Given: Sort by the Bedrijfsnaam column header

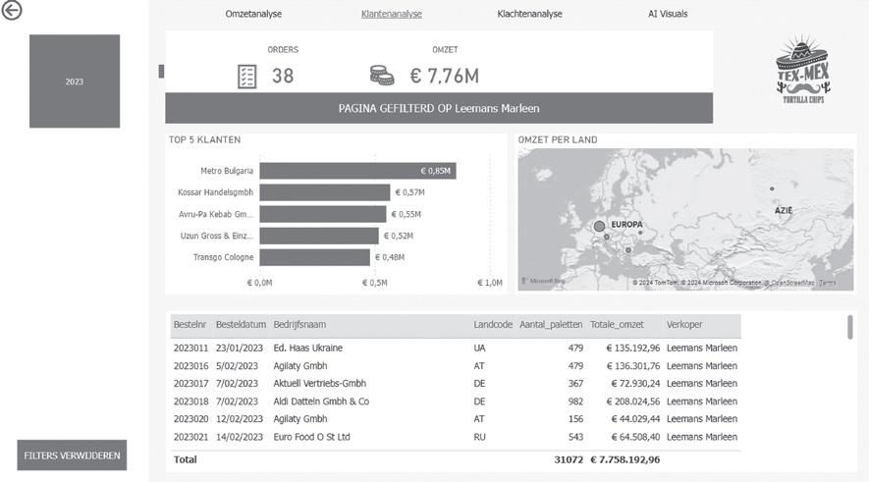Looking at the screenshot, I should tap(299, 325).
